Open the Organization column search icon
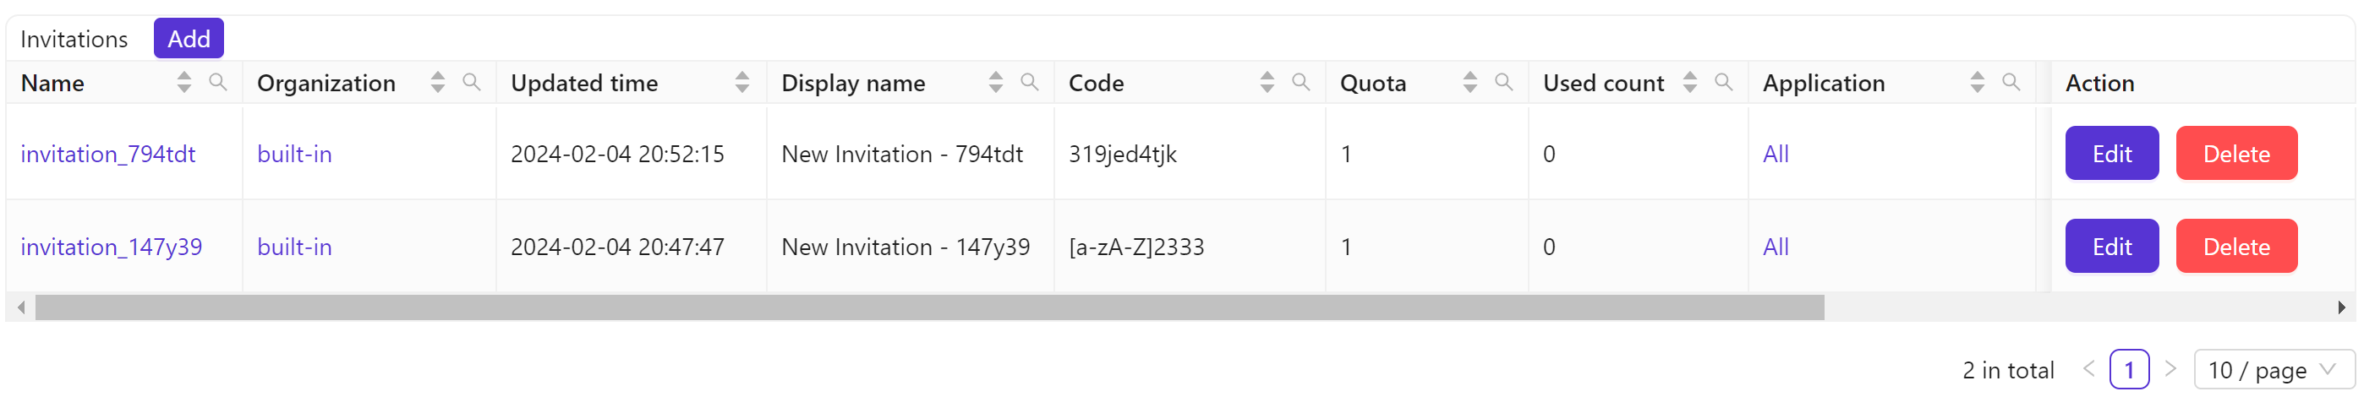The height and width of the screenshot is (397, 2364). tap(472, 83)
